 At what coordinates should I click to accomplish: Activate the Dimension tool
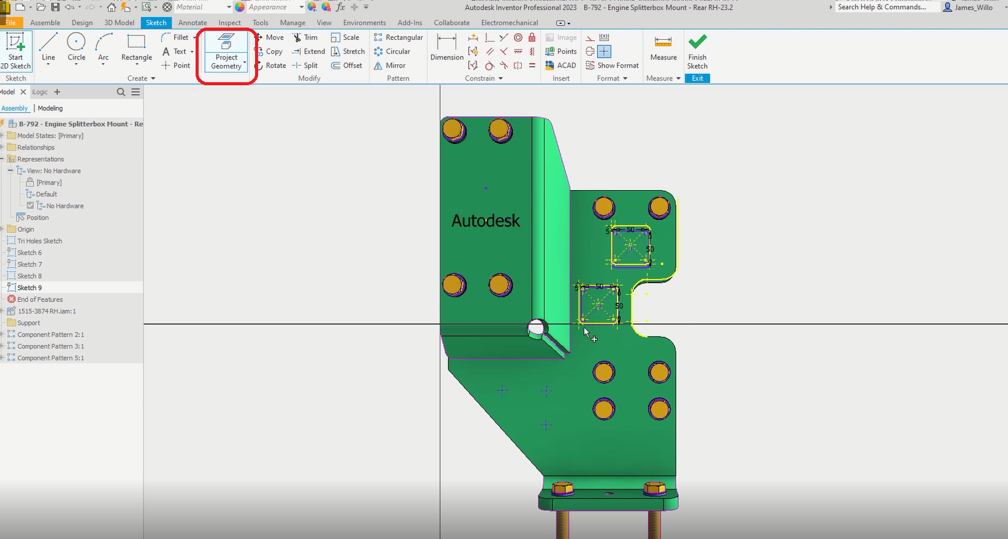[447, 47]
